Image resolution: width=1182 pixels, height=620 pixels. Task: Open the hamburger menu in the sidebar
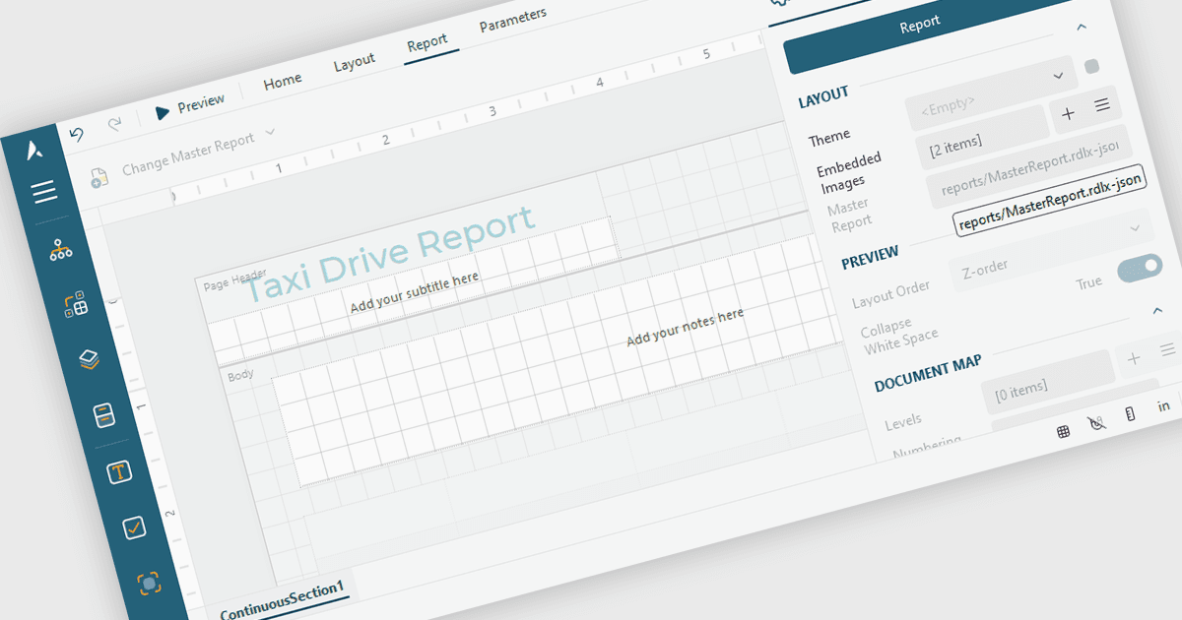(44, 192)
